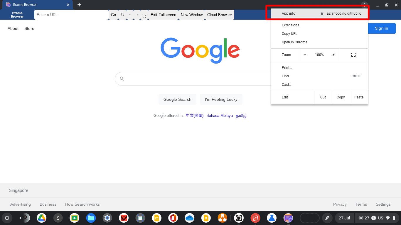Image resolution: width=401 pixels, height=225 pixels.
Task: Open a new tab with the plus button
Action: [79, 5]
